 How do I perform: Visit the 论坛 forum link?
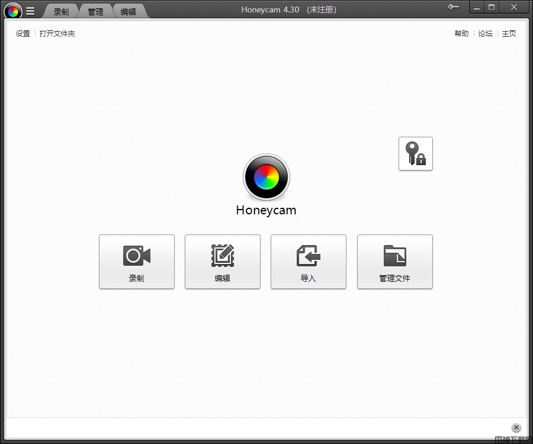[x=486, y=34]
